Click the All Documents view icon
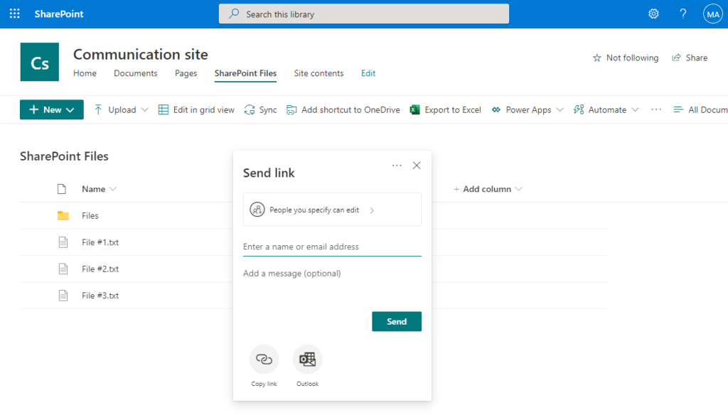Screen dimensions: 728x415 tap(678, 110)
